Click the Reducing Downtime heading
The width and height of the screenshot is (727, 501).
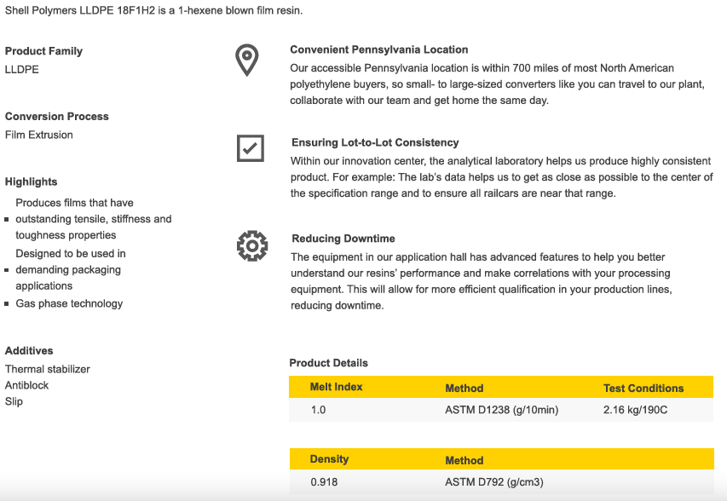click(343, 239)
